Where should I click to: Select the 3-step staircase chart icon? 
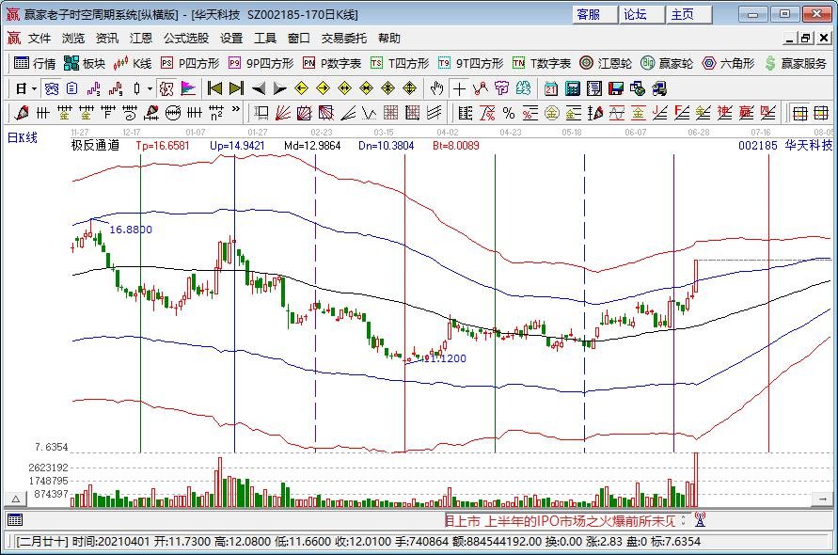[x=94, y=88]
